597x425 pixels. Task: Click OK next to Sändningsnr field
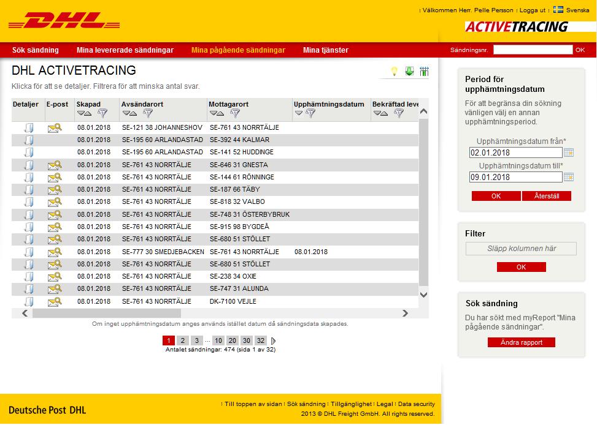(x=580, y=50)
